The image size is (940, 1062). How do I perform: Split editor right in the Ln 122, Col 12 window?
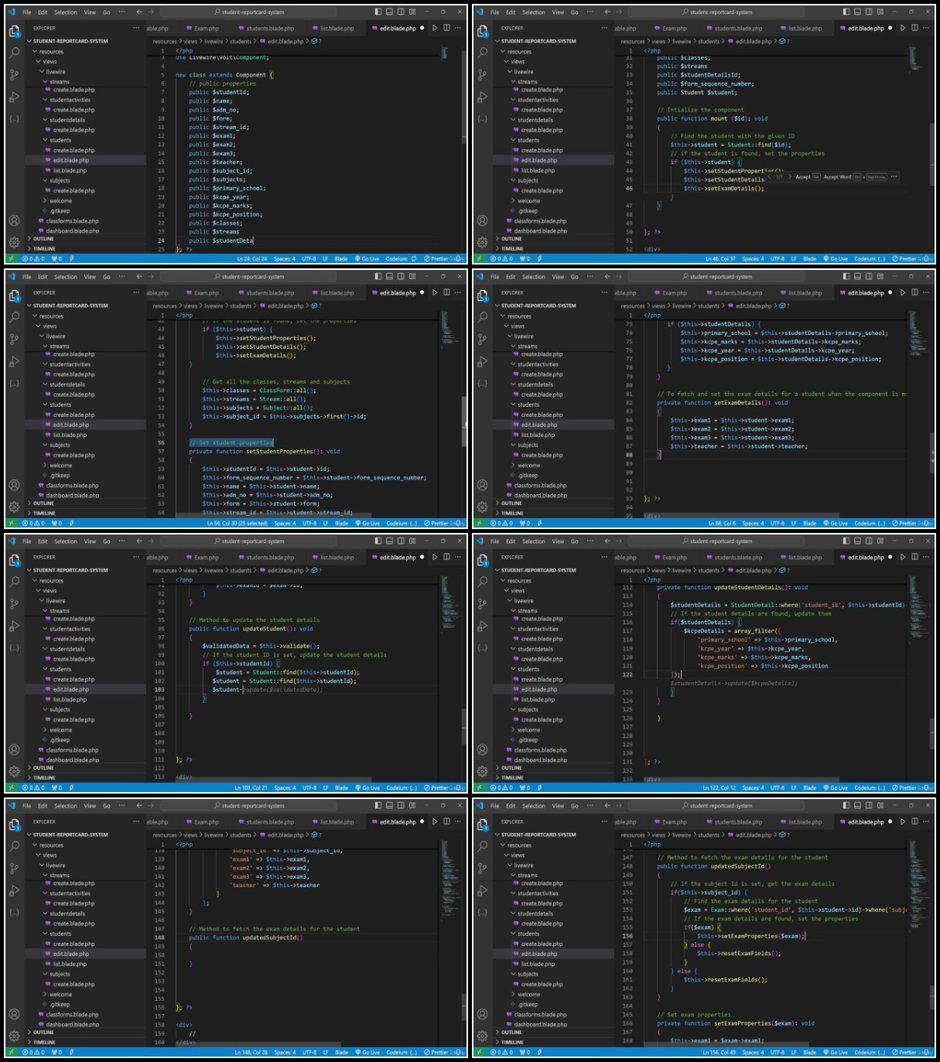(x=914, y=557)
